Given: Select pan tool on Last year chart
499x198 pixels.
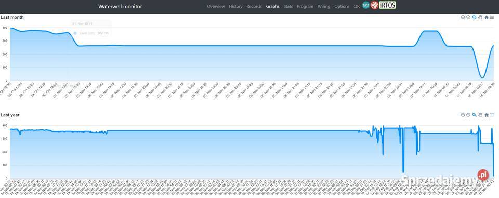Looking at the screenshot, I should [x=480, y=115].
